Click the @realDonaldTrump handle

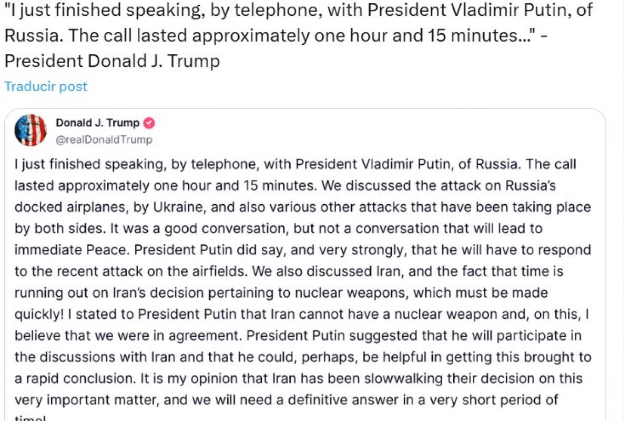(x=102, y=139)
